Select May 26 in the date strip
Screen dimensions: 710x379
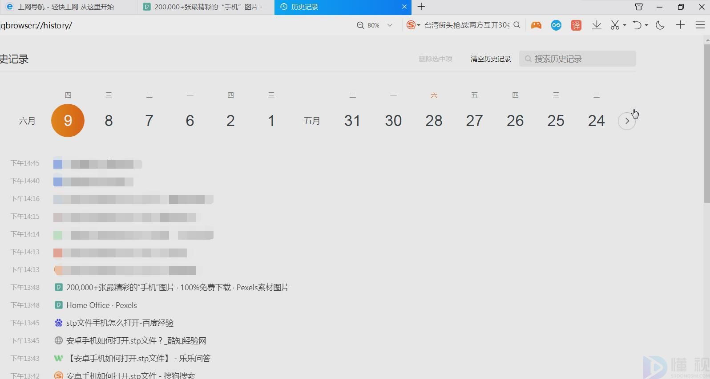515,120
